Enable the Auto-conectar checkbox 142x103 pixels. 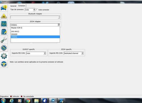[x=37, y=10]
